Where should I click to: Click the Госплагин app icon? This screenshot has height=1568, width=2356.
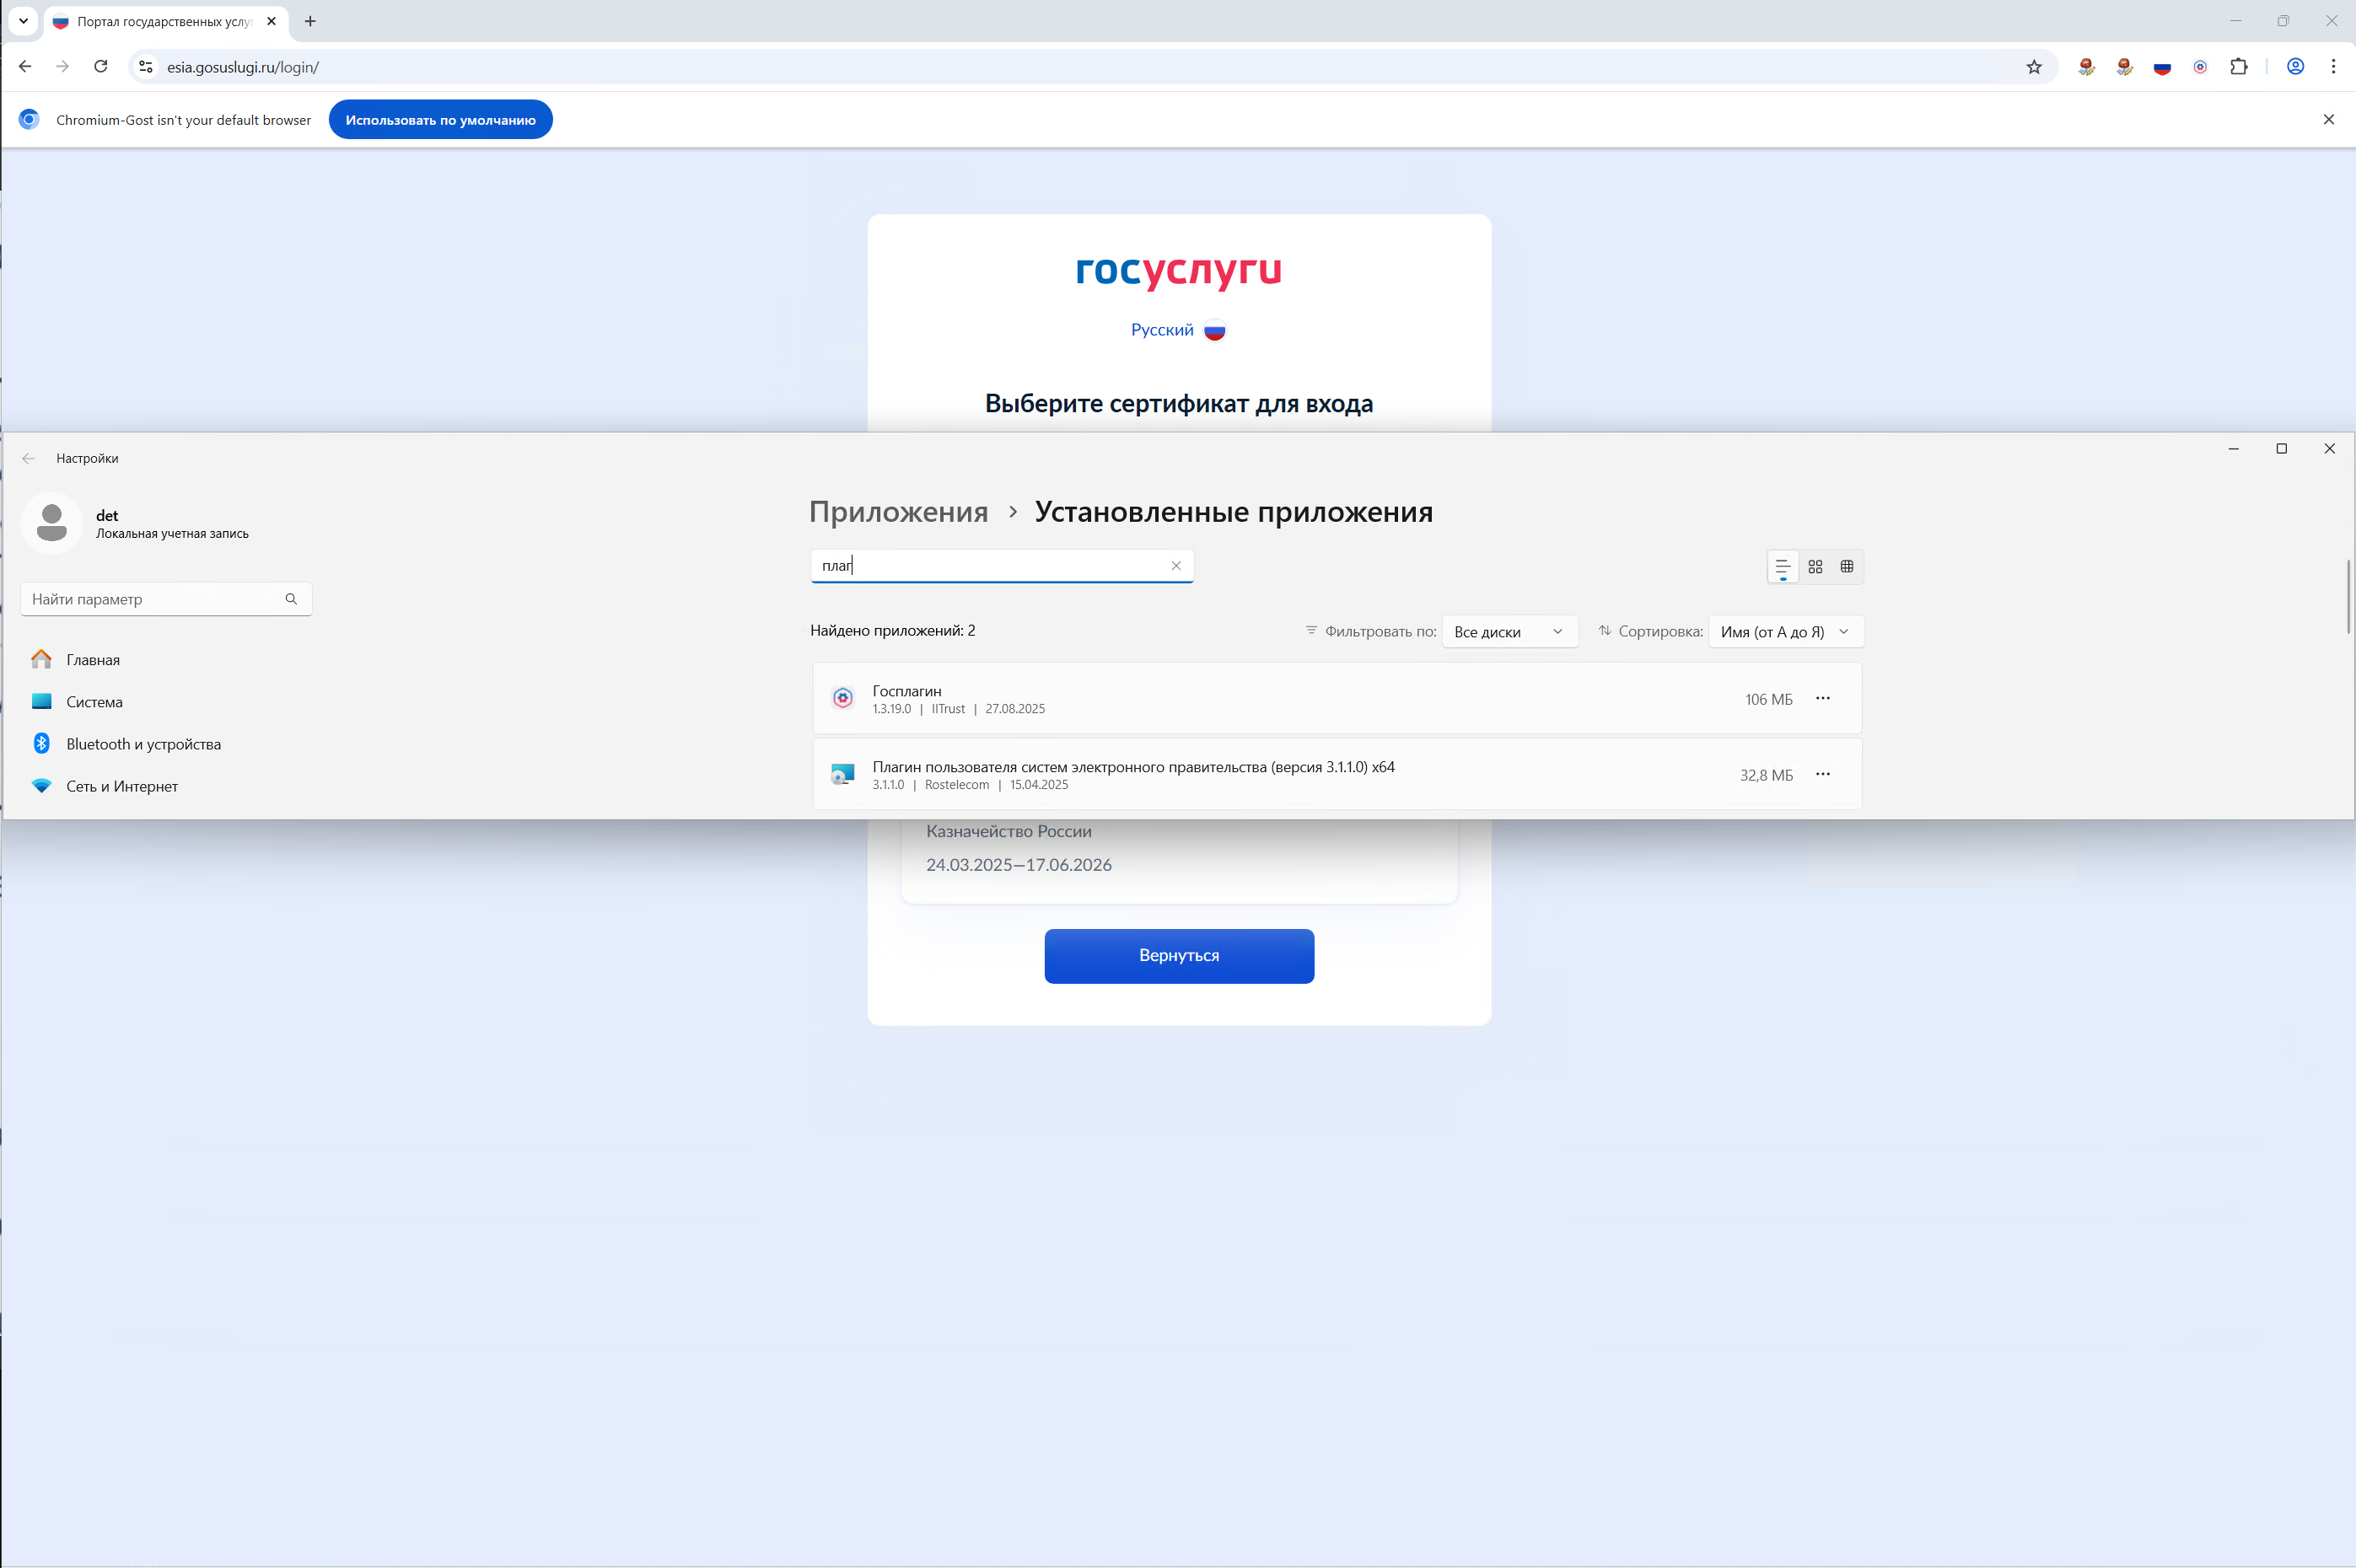pyautogui.click(x=843, y=698)
